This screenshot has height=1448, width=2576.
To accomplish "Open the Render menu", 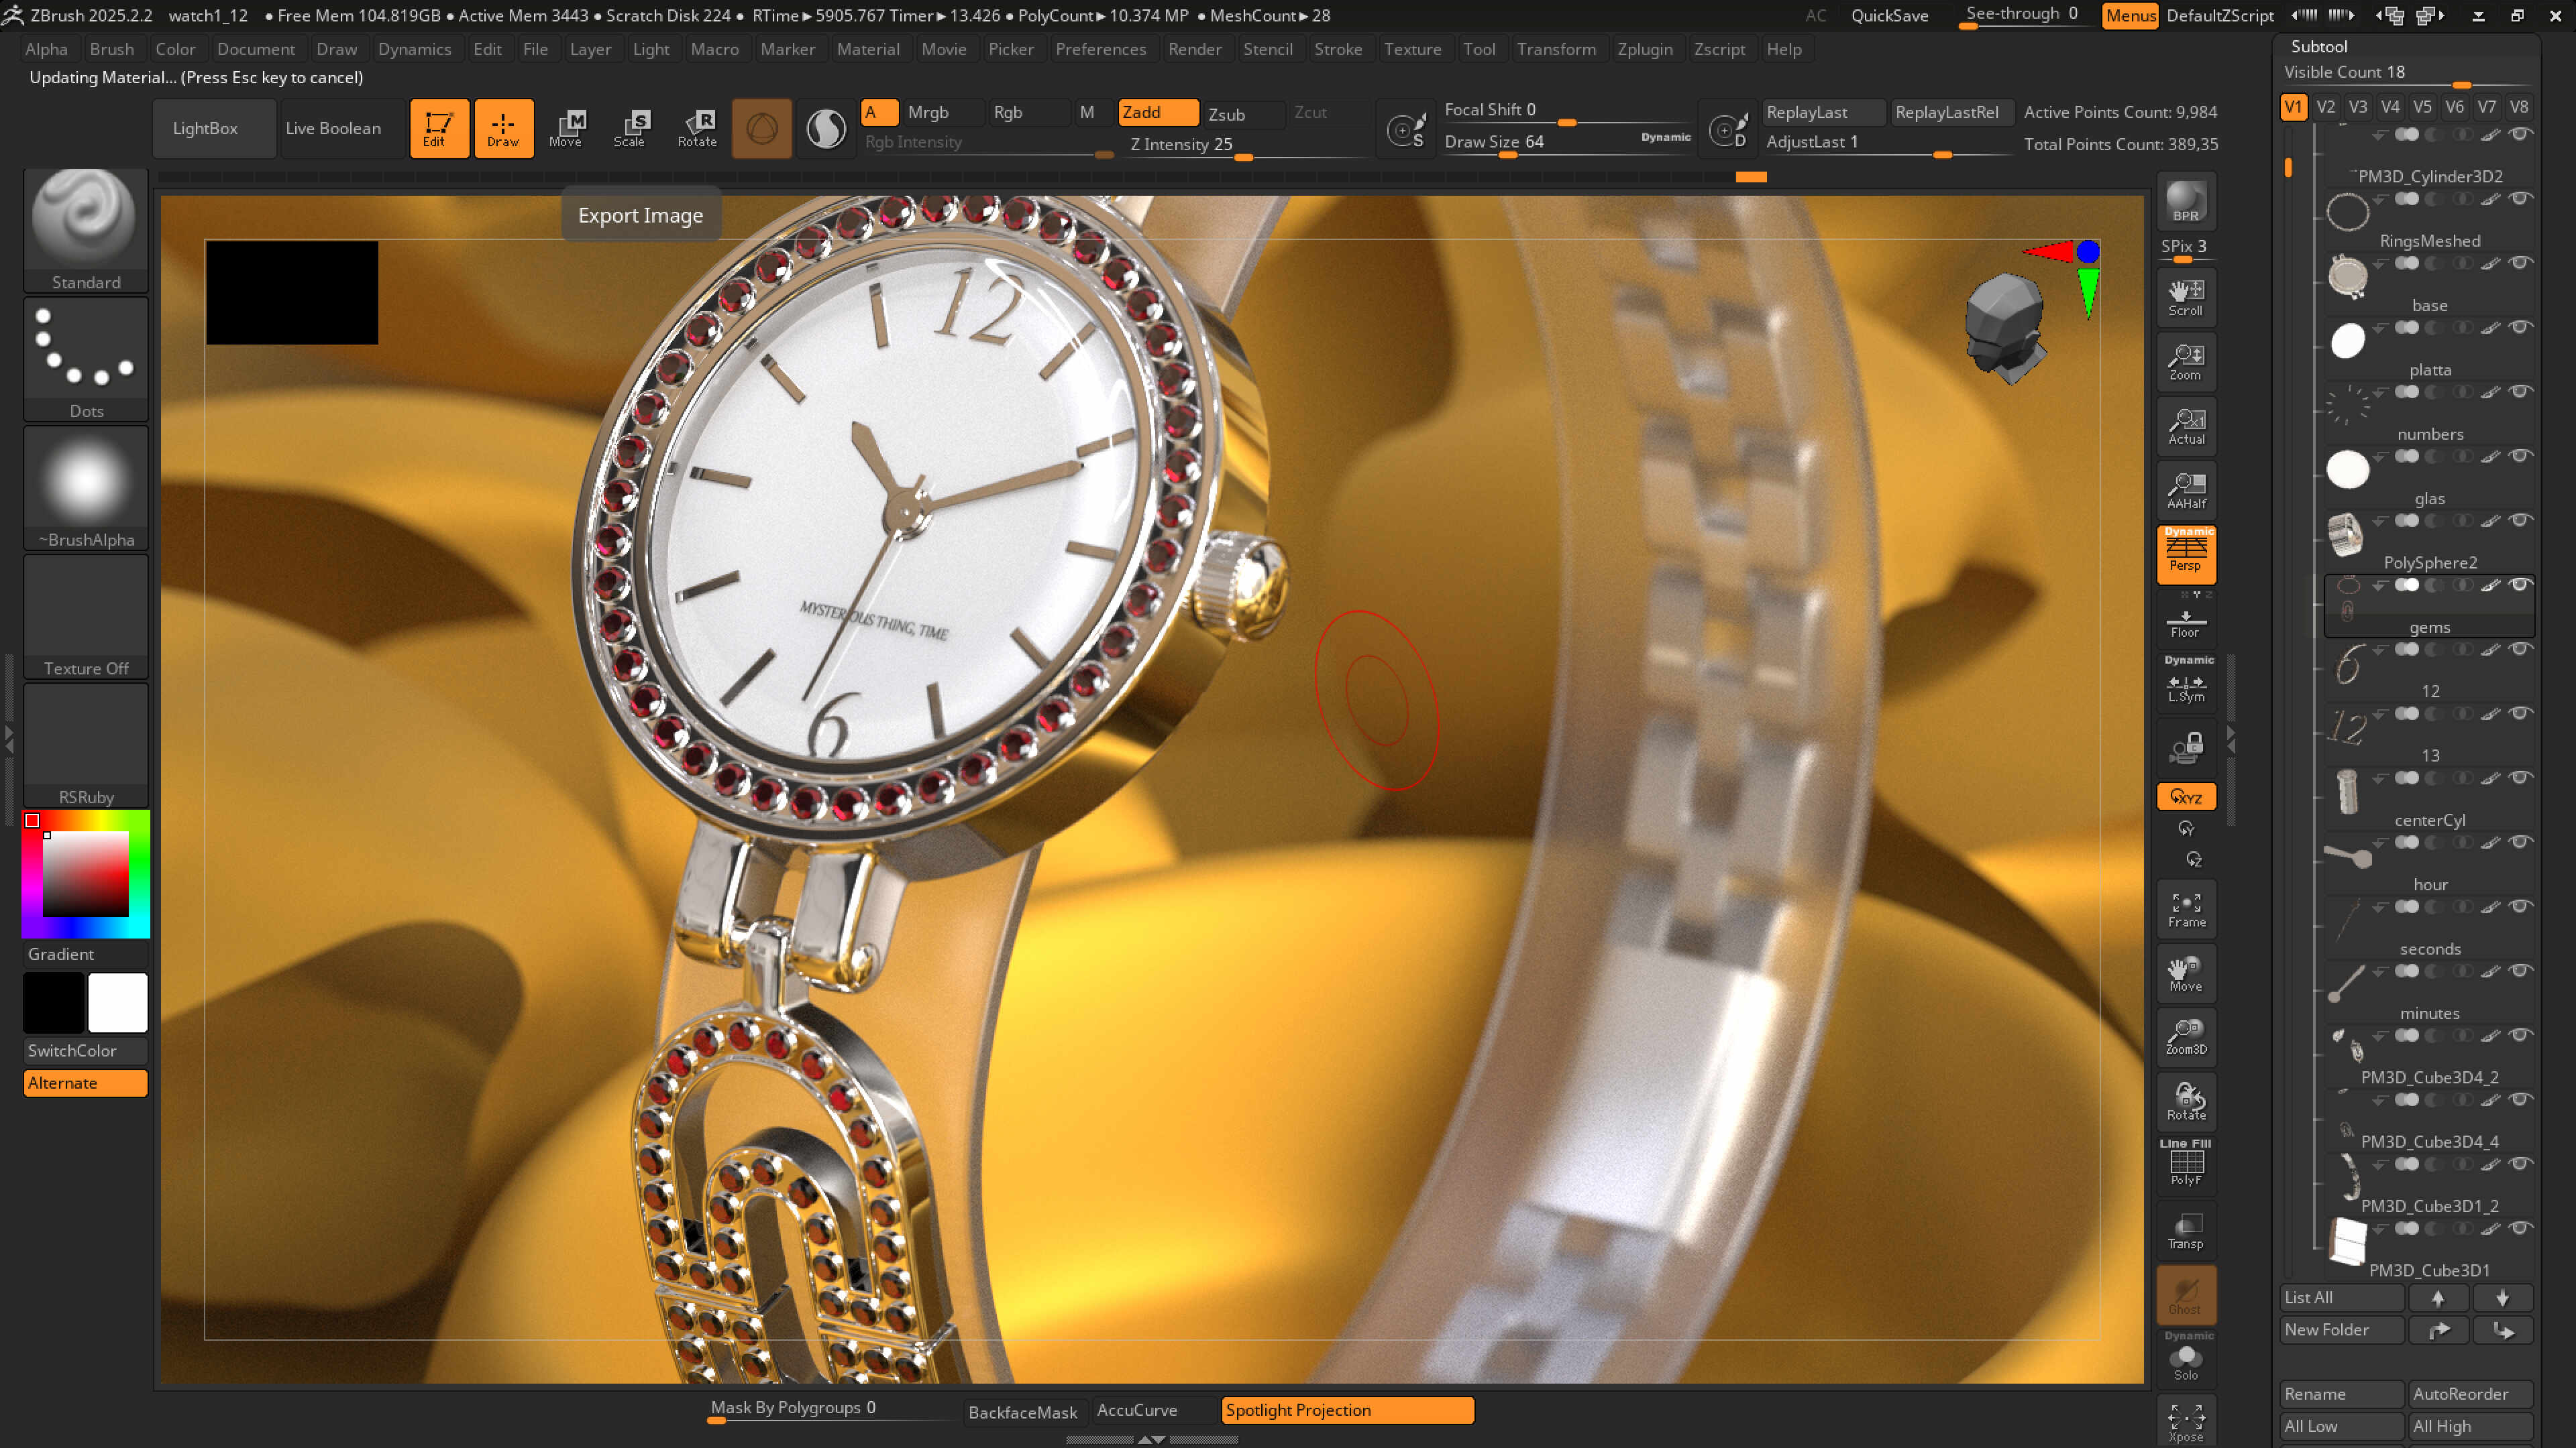I will (1194, 49).
